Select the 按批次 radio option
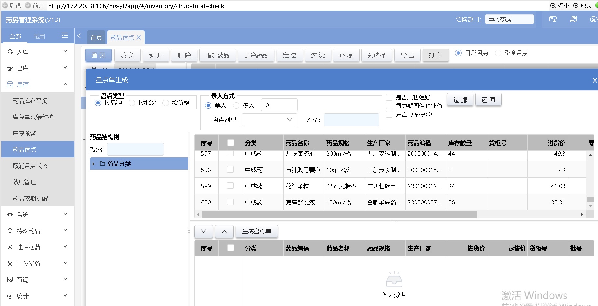The image size is (598, 306). click(x=132, y=103)
